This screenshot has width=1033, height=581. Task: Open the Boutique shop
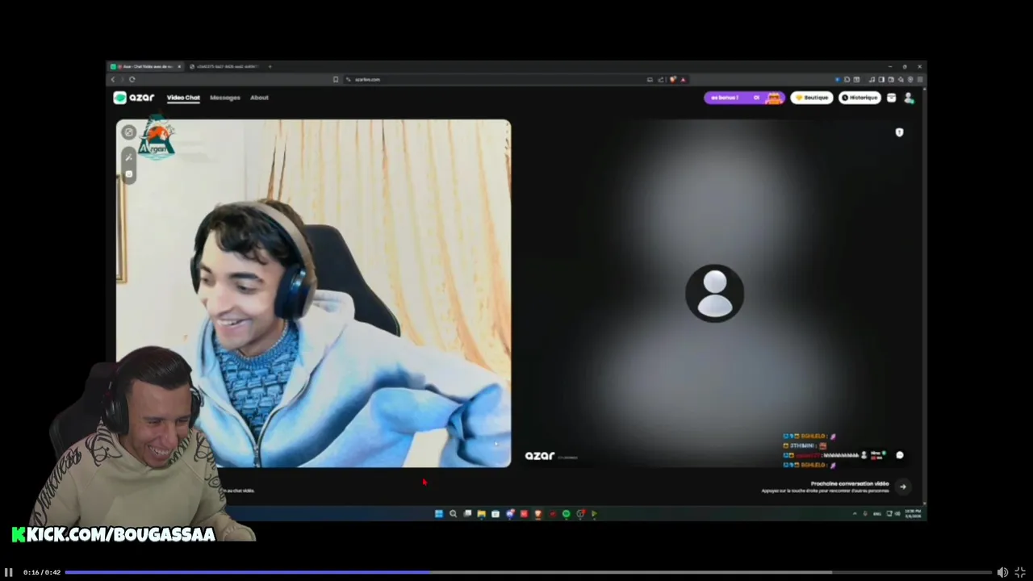coord(812,98)
